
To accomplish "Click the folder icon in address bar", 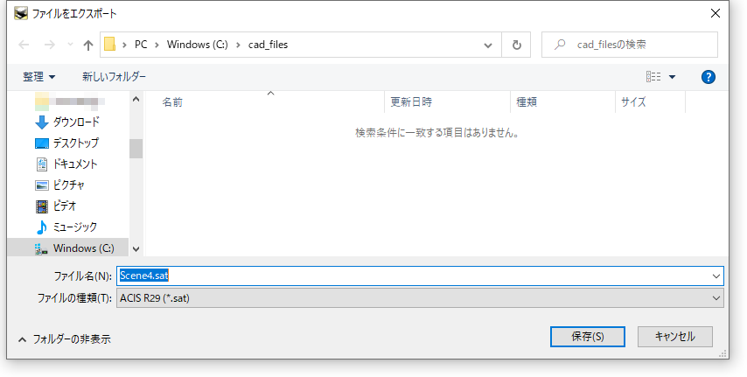I will point(110,45).
